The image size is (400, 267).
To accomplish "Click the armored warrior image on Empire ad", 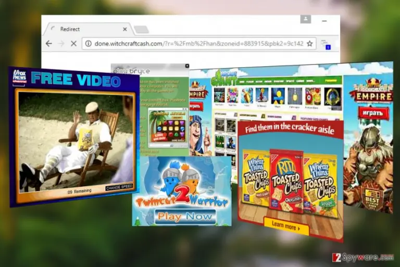I will (369, 163).
